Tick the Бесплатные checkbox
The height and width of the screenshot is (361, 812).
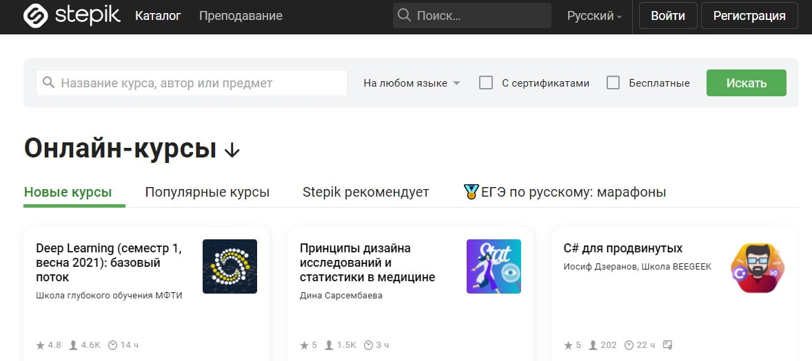coord(613,83)
